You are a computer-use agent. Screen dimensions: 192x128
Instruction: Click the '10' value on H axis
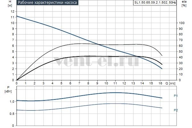click(x=12, y=23)
